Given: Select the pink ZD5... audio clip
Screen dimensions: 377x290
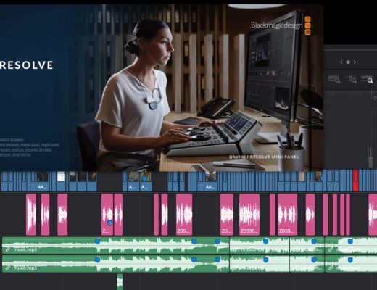Looking at the screenshot, I should [x=184, y=215].
